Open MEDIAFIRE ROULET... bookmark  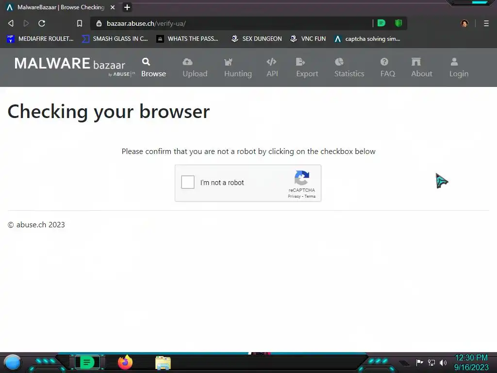click(x=40, y=39)
